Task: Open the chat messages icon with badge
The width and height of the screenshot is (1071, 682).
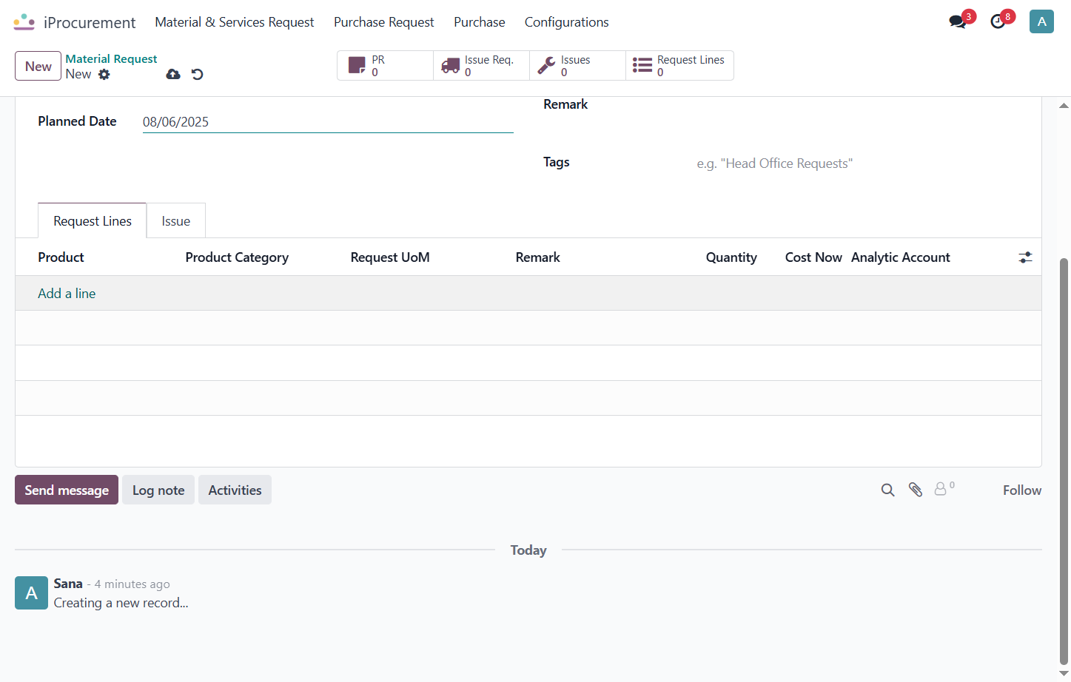Action: point(958,21)
